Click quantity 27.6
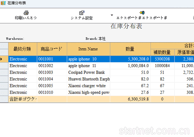 (x=130, y=93)
